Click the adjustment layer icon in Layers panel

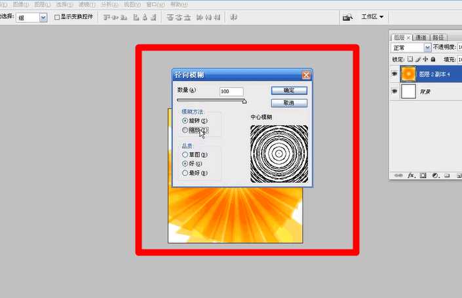(x=434, y=176)
